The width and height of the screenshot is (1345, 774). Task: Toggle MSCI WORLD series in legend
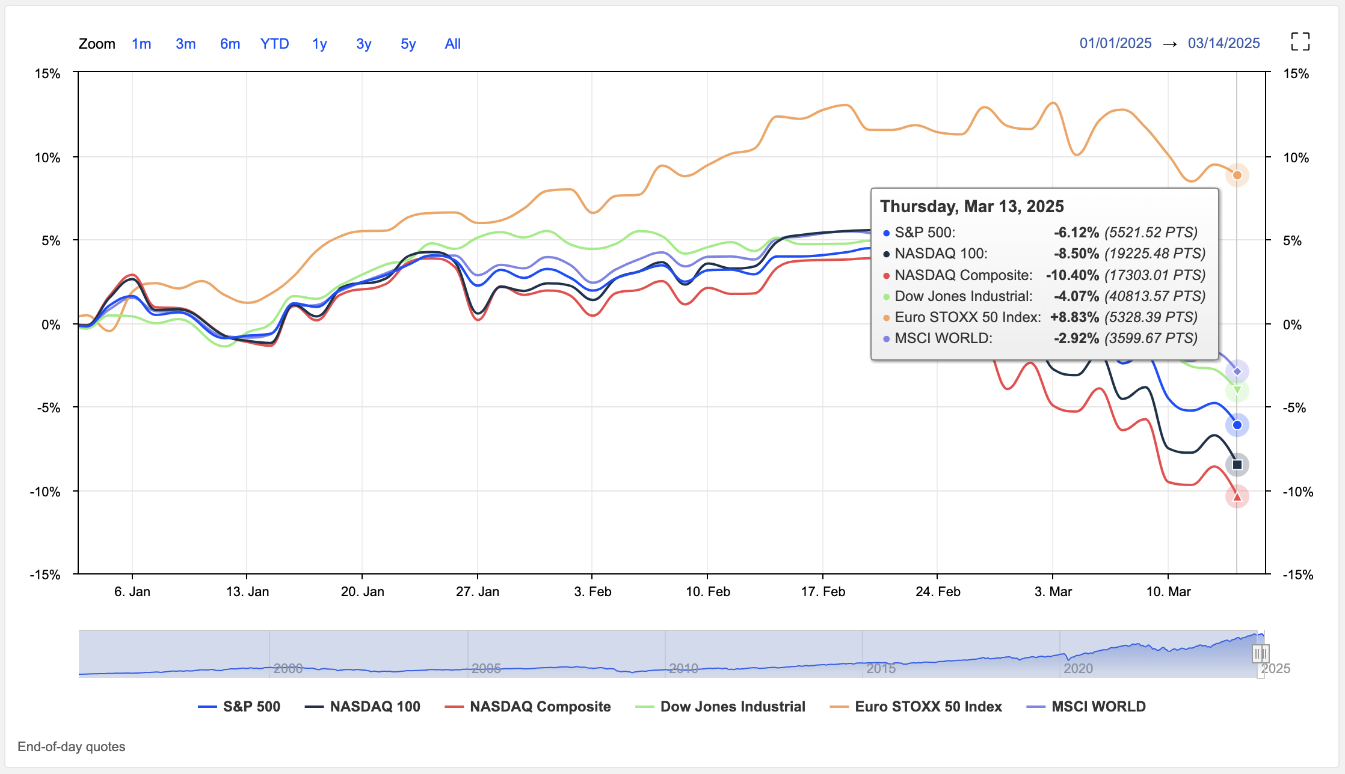(1086, 707)
